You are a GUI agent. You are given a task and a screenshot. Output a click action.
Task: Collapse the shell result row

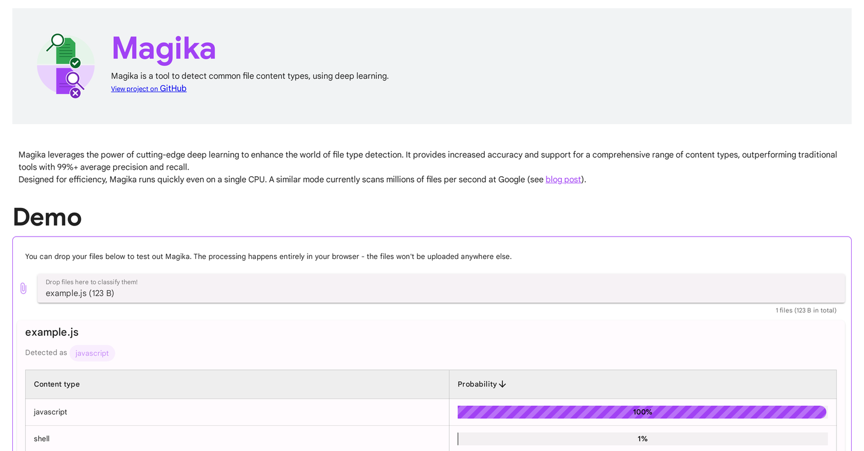tap(41, 439)
